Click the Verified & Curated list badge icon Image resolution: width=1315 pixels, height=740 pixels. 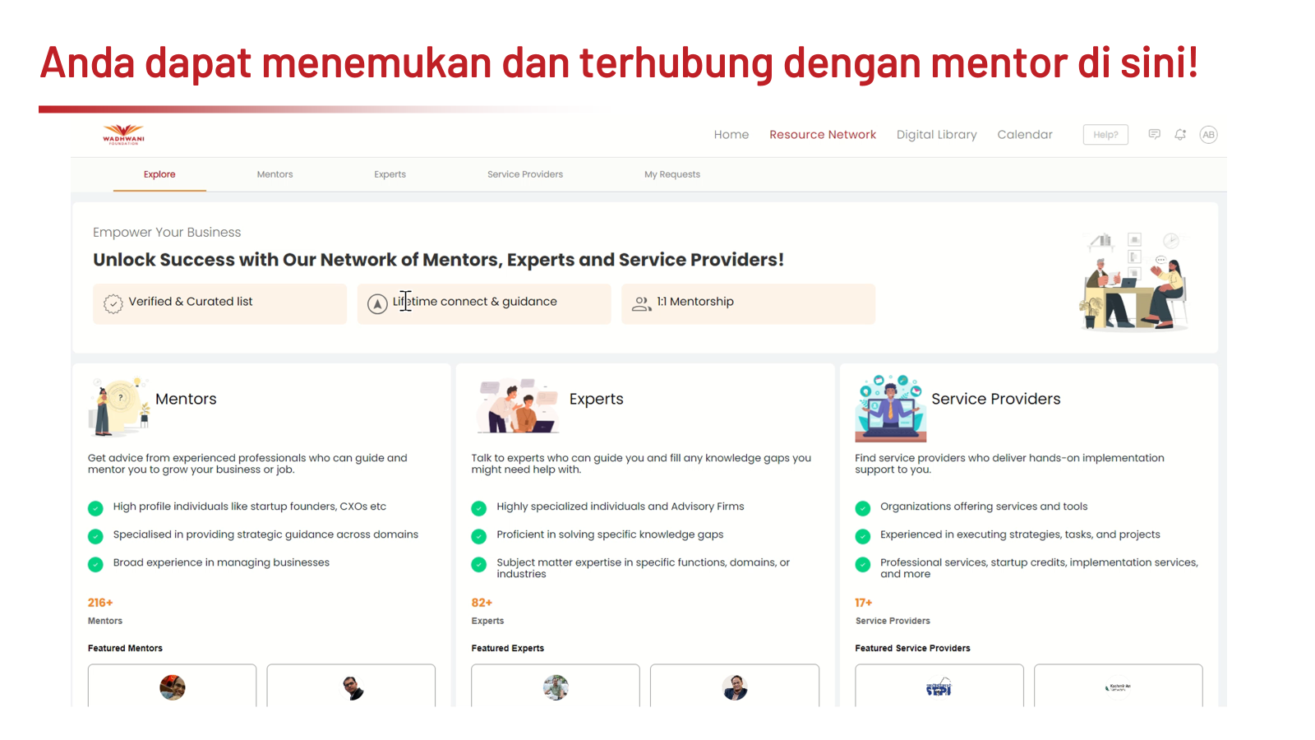(x=113, y=304)
